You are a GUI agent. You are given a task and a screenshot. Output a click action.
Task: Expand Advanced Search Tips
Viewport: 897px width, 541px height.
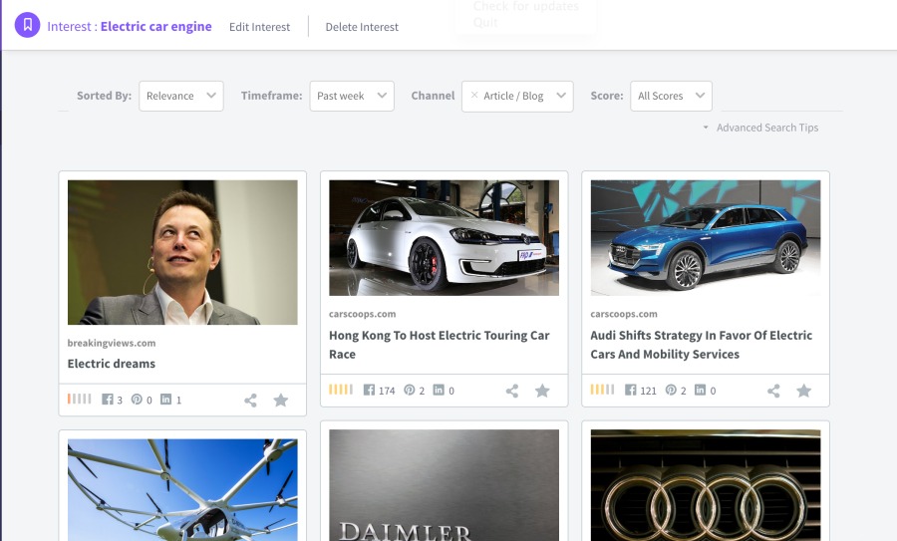pos(760,128)
